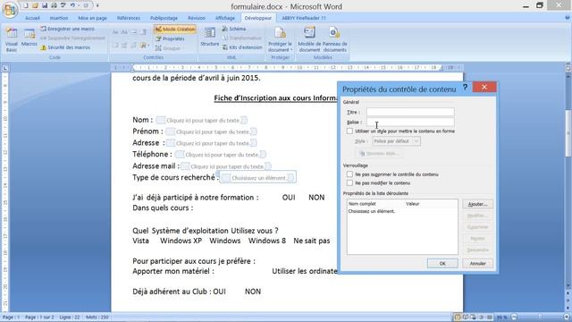Click the Schéma button
The height and width of the screenshot is (322, 572).
click(x=234, y=29)
